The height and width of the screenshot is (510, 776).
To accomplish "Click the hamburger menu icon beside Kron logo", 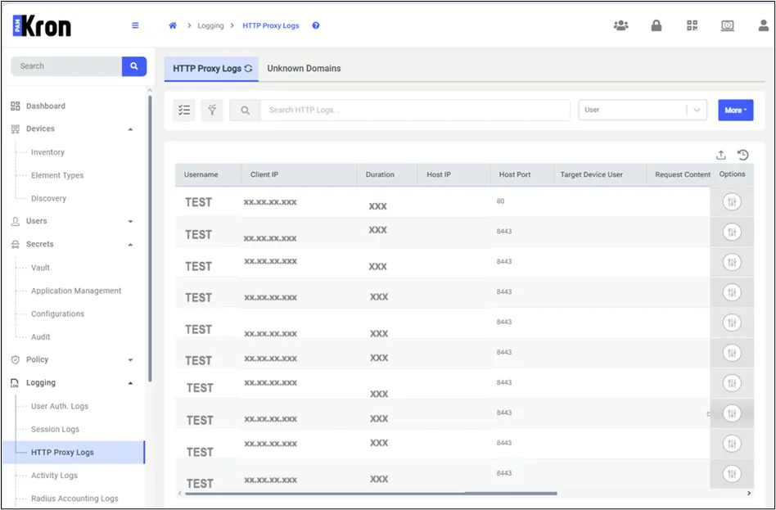I will (135, 25).
